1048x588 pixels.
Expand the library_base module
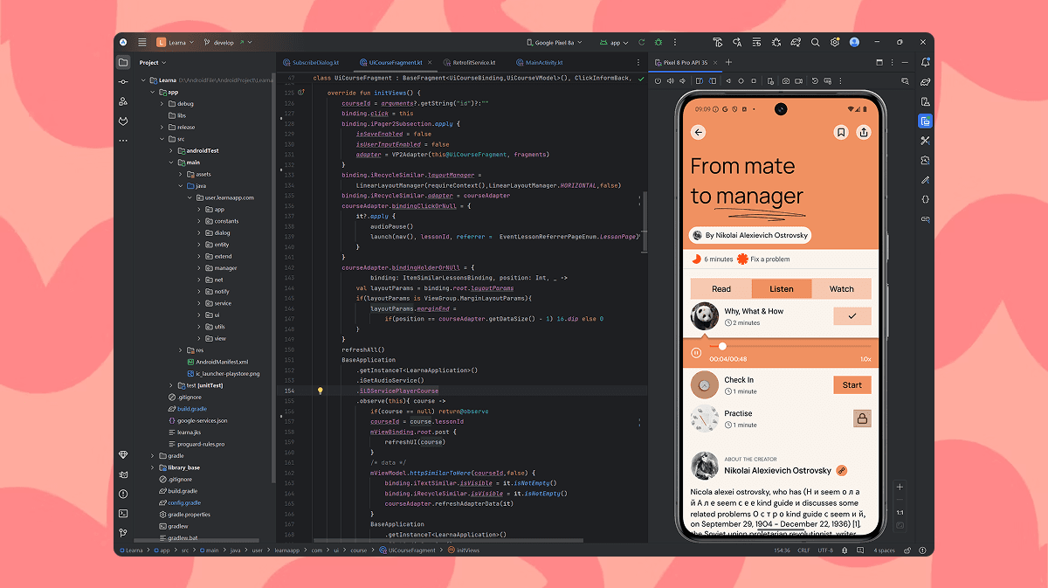click(x=152, y=467)
